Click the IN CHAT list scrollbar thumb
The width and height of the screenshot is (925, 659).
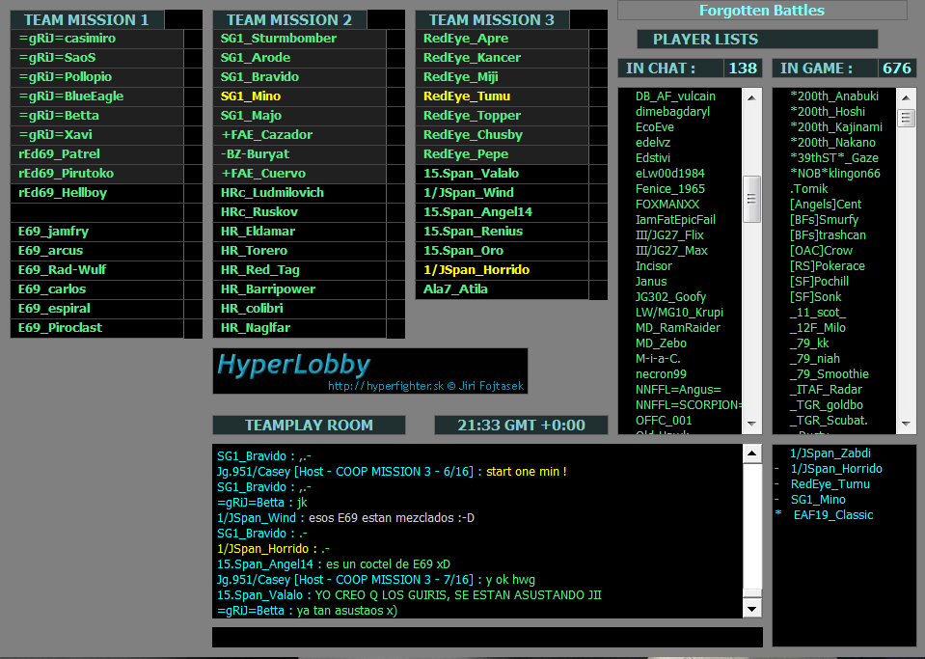[x=751, y=199]
